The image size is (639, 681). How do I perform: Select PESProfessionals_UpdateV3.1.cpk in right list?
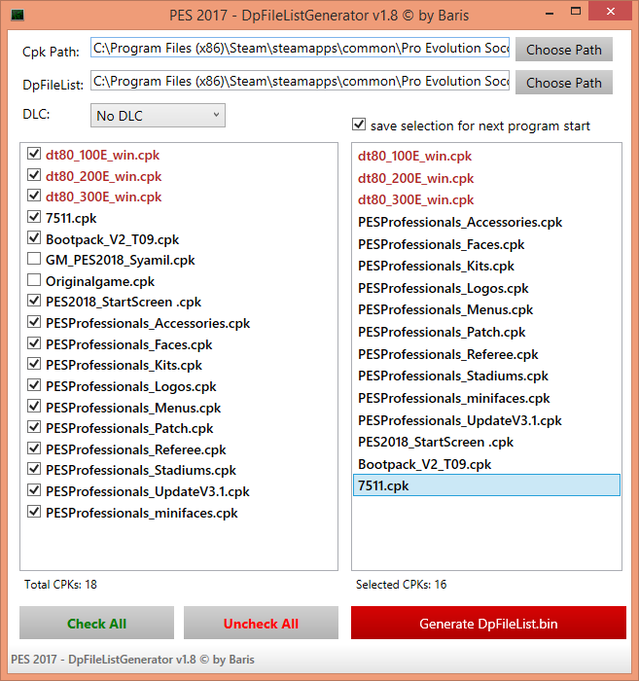click(x=486, y=420)
